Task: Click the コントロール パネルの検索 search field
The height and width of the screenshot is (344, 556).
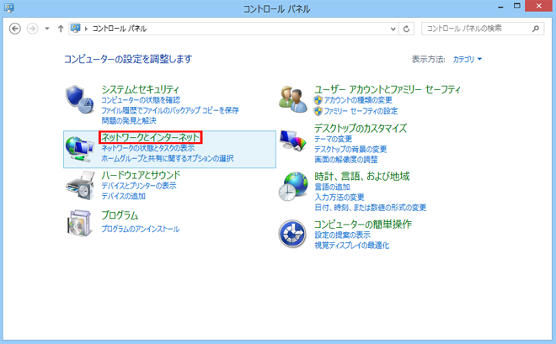Action: pos(476,29)
